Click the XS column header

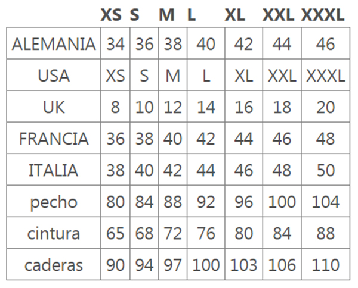coord(111,15)
